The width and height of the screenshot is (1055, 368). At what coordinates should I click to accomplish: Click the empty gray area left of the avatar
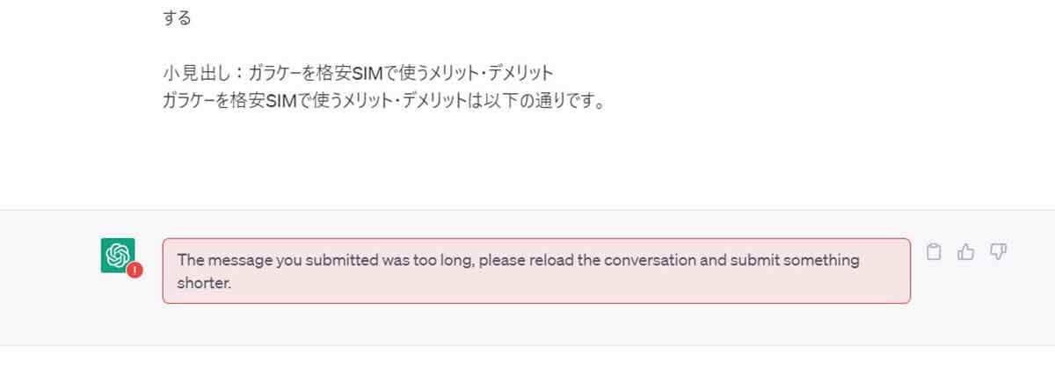point(48,277)
